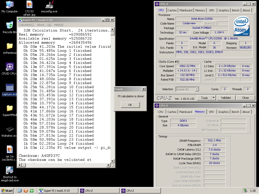Switch to first CPU-Z taskbar button

[99, 191]
